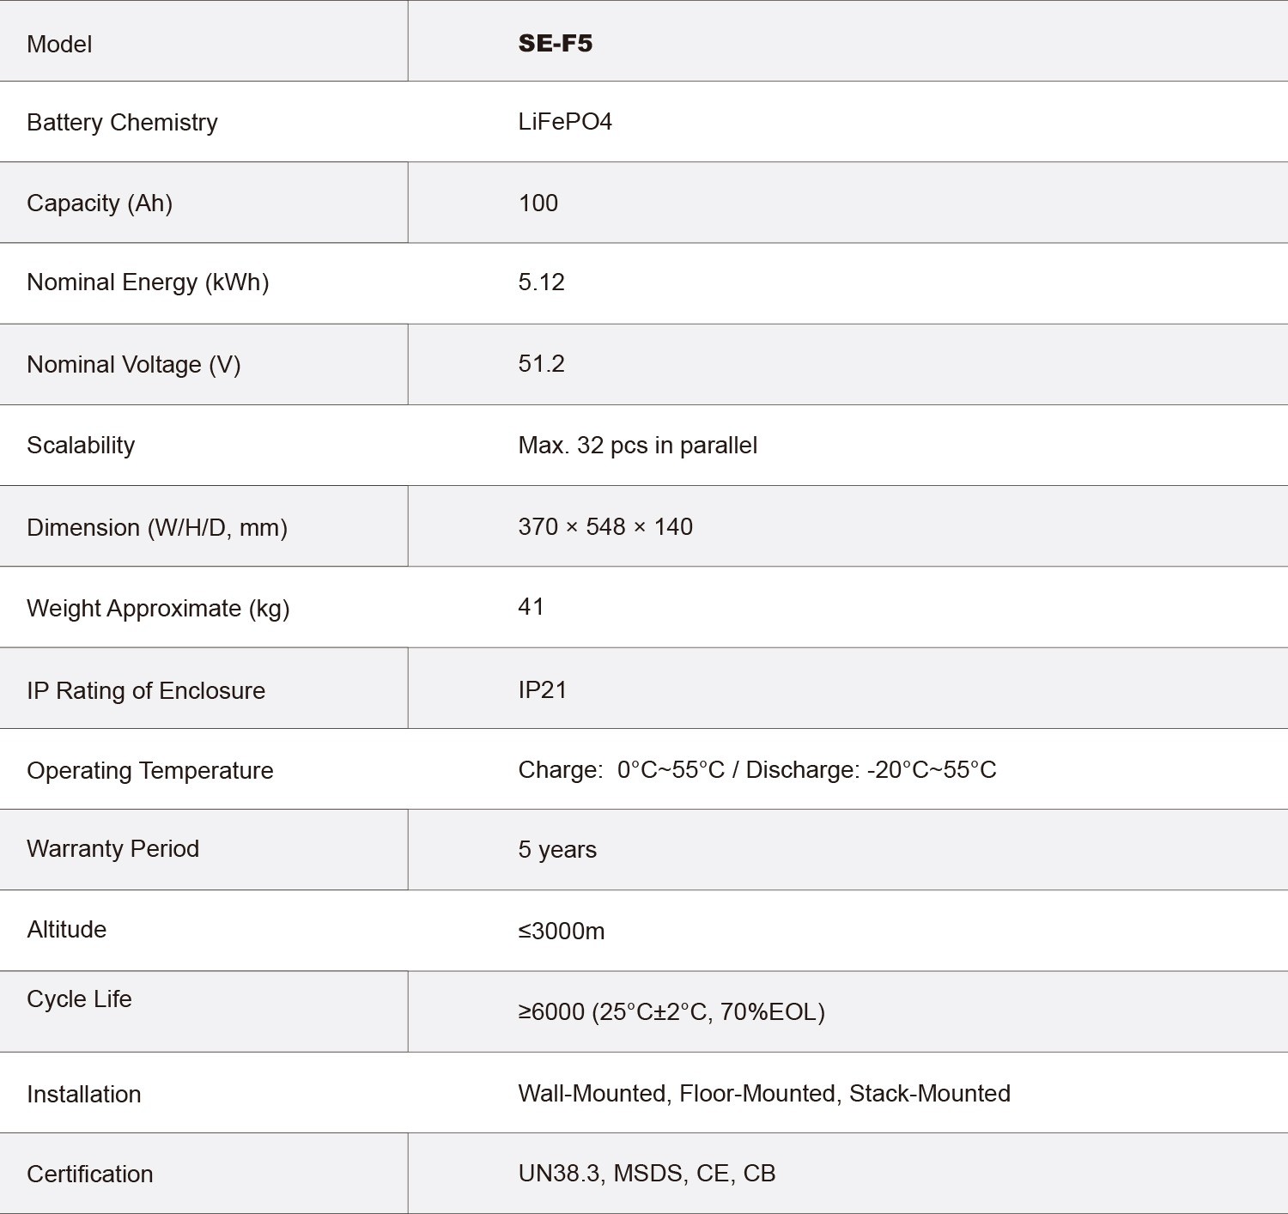Select the IP21 rating value
The height and width of the screenshot is (1214, 1288).
tap(542, 690)
